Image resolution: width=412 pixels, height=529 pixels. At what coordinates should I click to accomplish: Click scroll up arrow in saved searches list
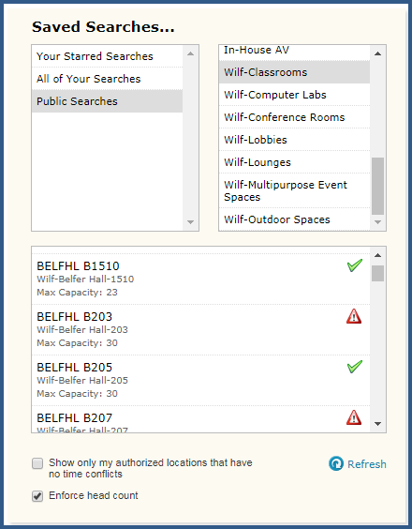[x=378, y=53]
